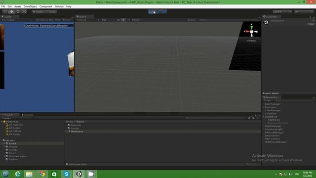316x178 pixels.
Task: Toggle scene lighting button
Action: click(x=123, y=20)
